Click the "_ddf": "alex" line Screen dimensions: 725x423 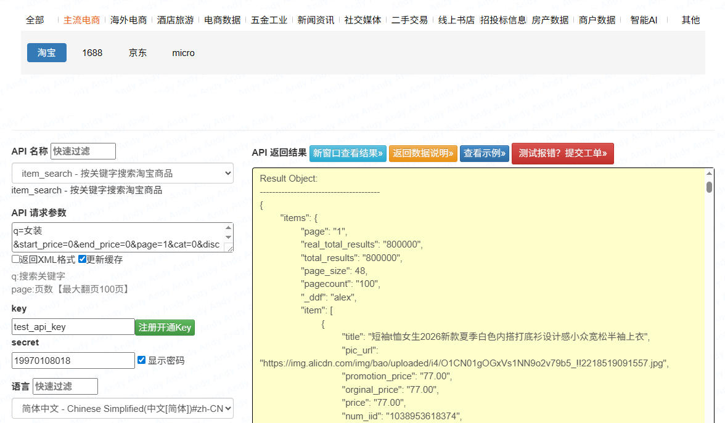[x=329, y=297]
